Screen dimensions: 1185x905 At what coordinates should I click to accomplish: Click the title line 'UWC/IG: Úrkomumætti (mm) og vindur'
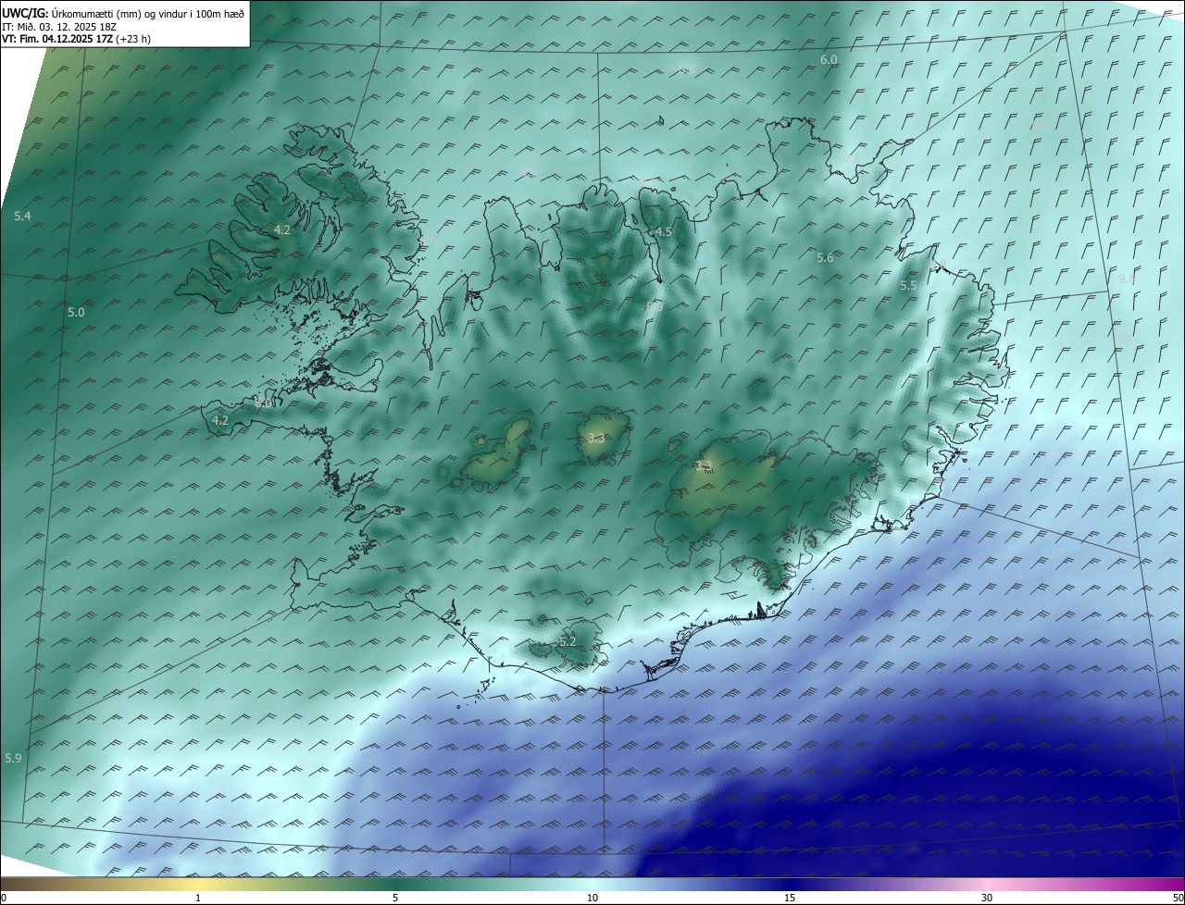click(x=123, y=13)
